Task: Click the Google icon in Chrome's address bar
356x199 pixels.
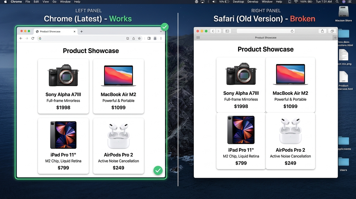Action: tap(40, 38)
